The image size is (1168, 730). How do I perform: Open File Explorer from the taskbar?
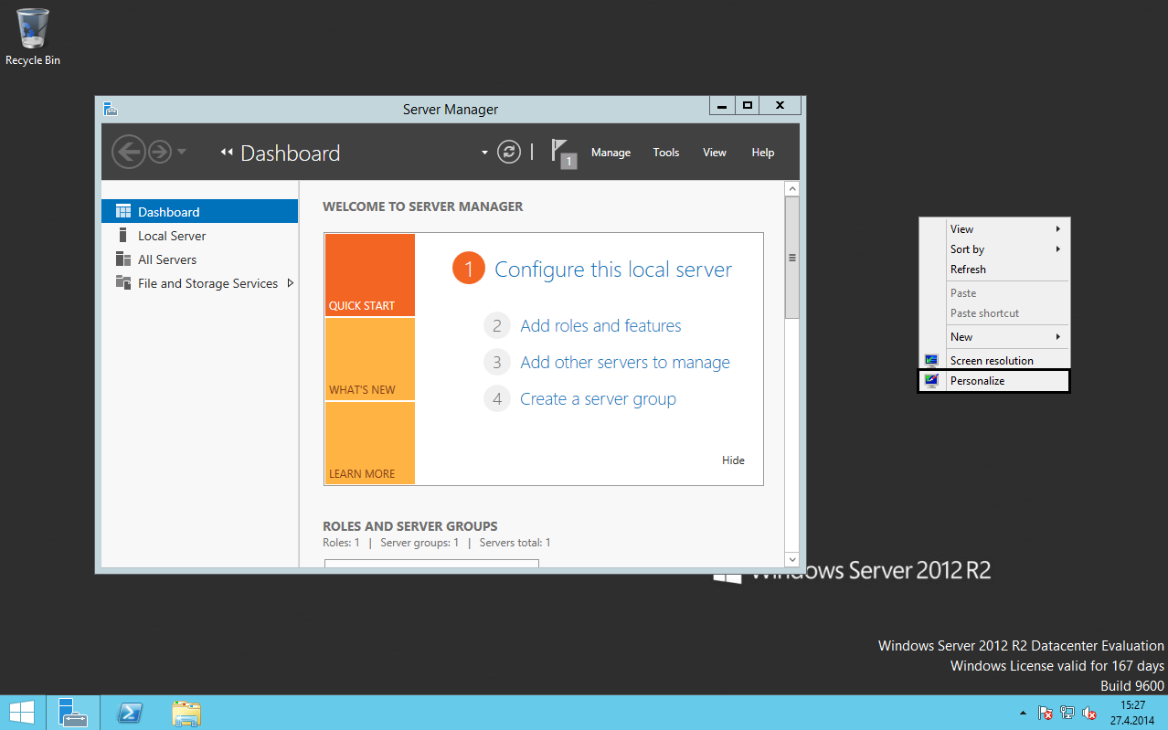(x=186, y=713)
